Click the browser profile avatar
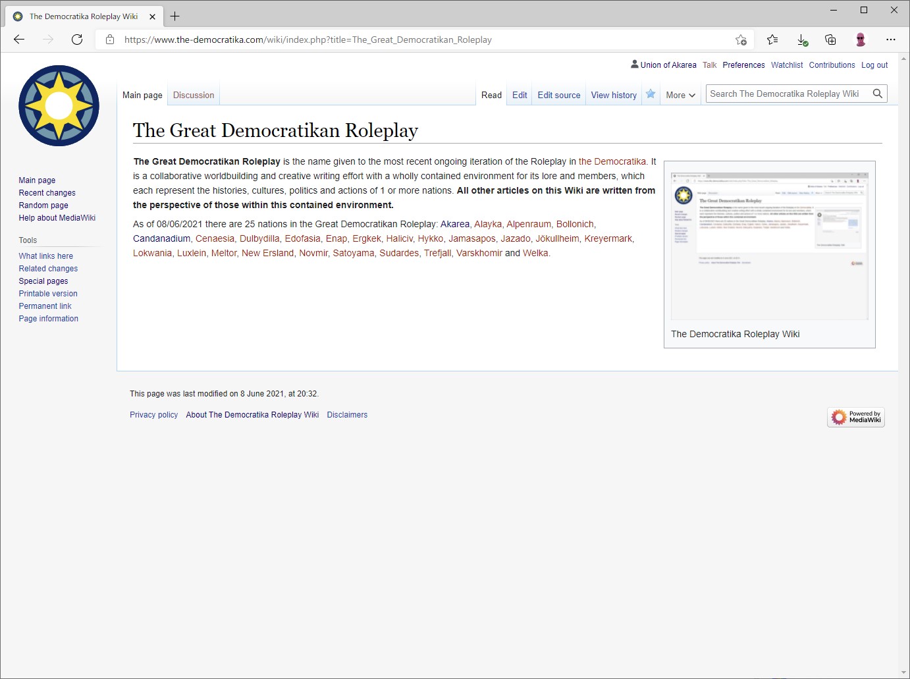The image size is (910, 679). coord(860,40)
